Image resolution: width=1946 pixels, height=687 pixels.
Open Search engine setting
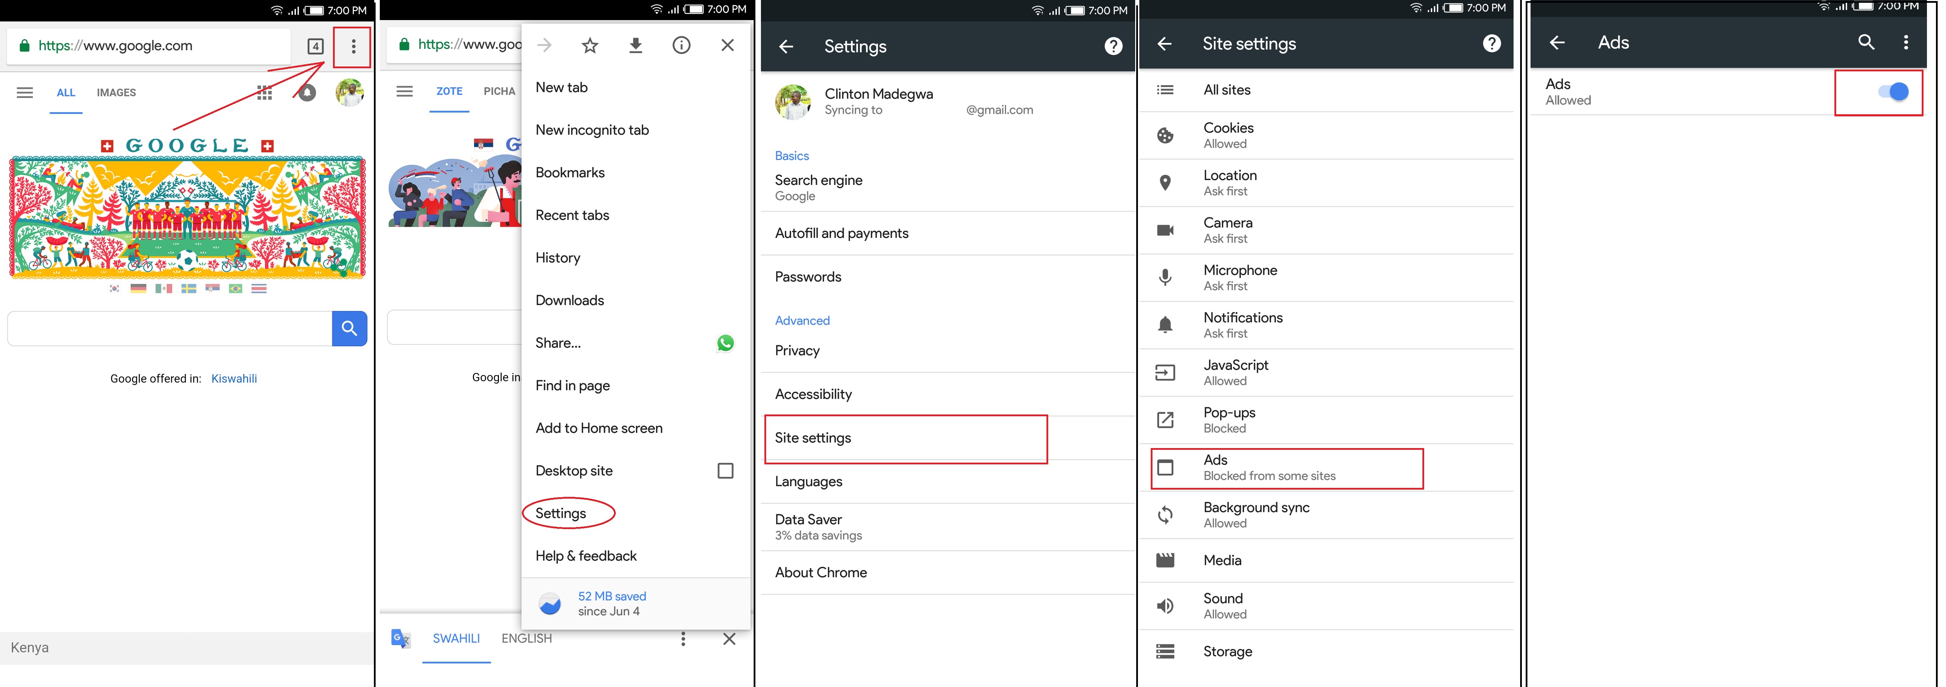point(947,187)
